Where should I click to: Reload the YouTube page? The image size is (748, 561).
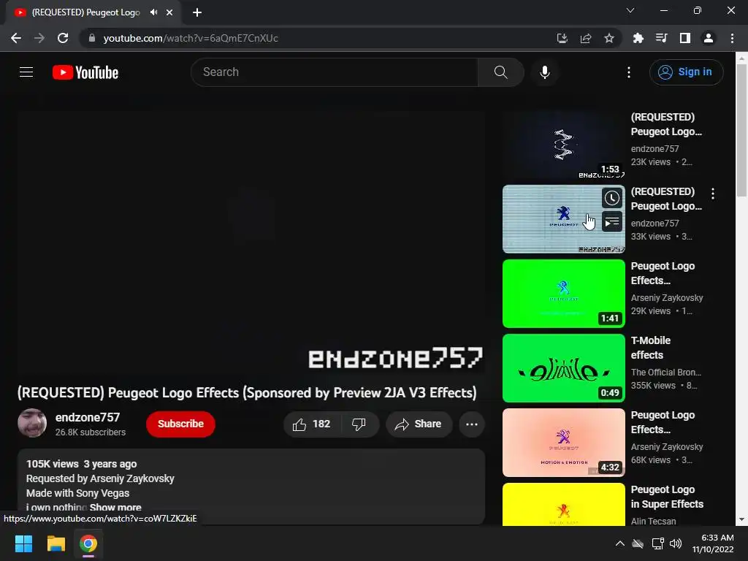(63, 38)
